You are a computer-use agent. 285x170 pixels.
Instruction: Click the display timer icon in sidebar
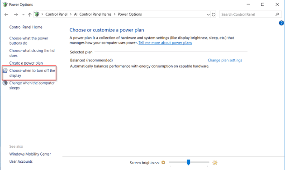[5, 71]
